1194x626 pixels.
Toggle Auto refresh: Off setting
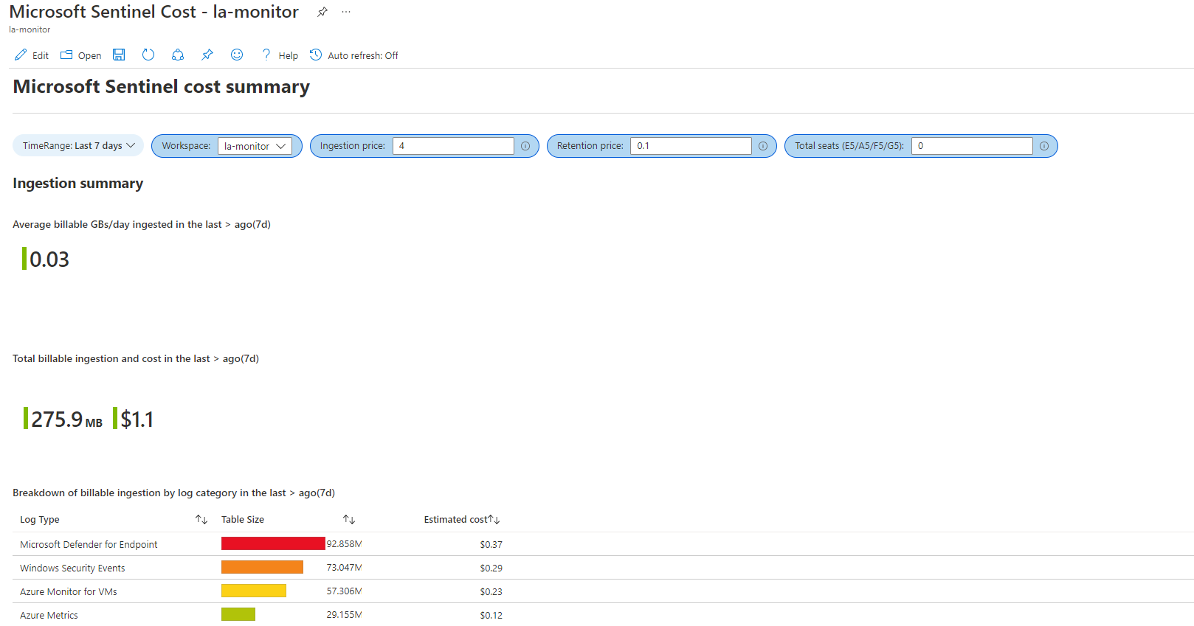(354, 55)
